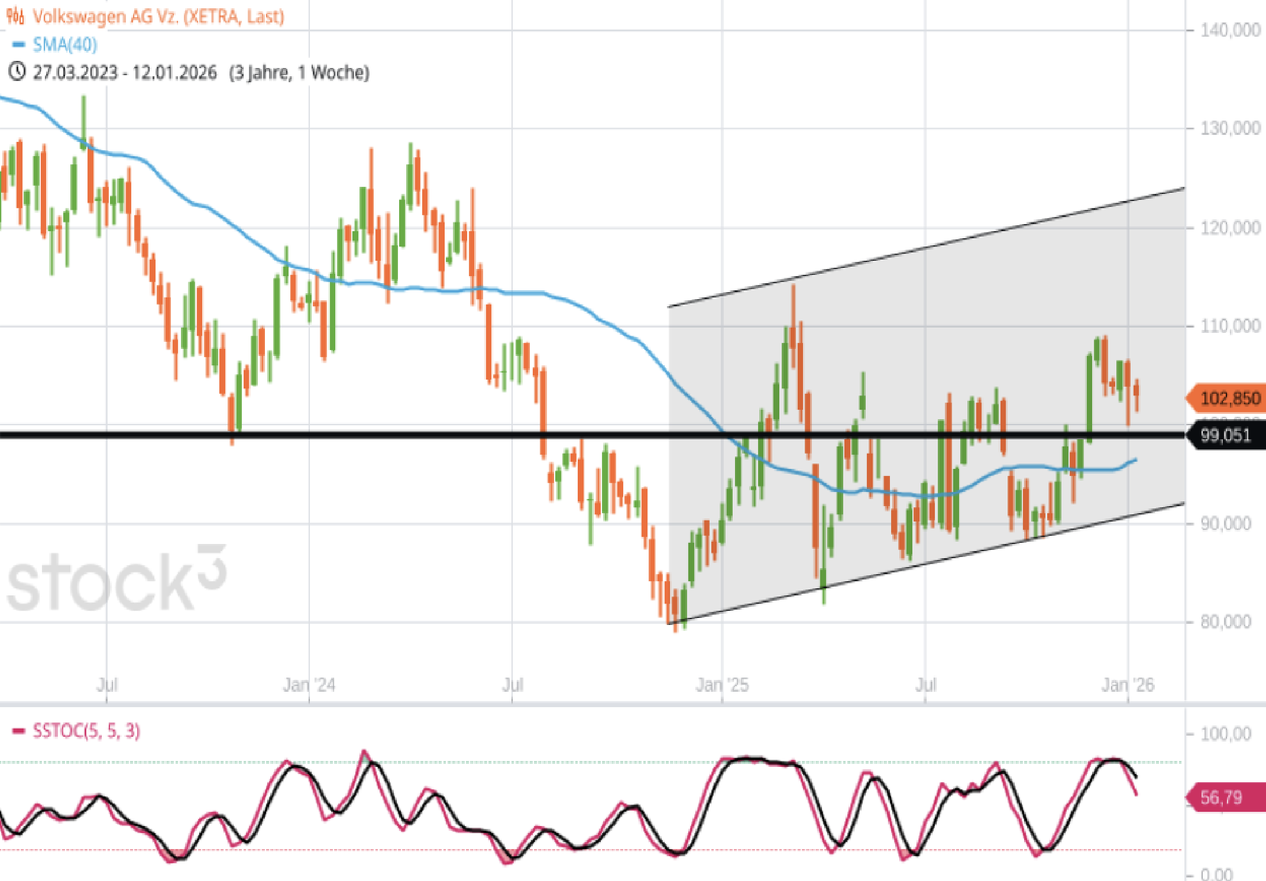Click the date range 27.03.2023 - 12.01.2026 text

click(x=125, y=72)
